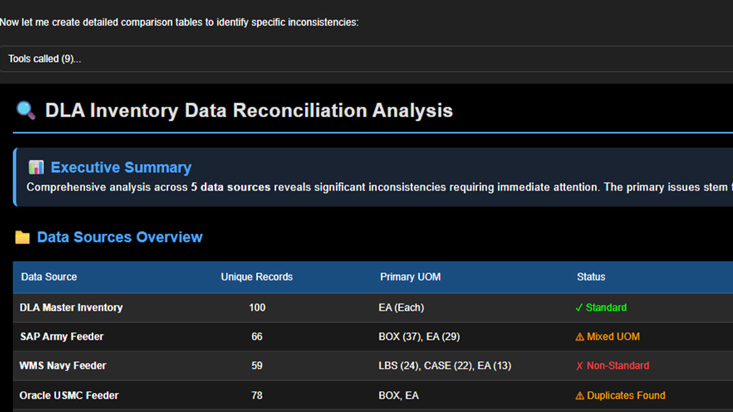Image resolution: width=733 pixels, height=412 pixels.
Task: Select the DLA Master Inventory row label
Action: click(71, 308)
